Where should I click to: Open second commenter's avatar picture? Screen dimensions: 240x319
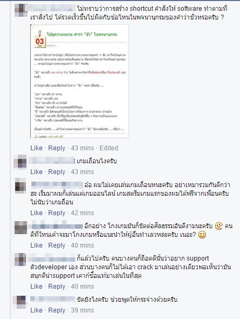tap(20, 161)
